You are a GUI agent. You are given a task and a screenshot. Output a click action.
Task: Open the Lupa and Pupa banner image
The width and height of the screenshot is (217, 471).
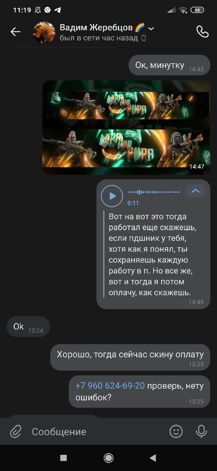pos(126,127)
